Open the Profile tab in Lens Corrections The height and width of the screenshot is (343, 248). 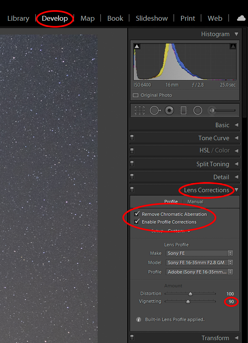click(x=171, y=202)
